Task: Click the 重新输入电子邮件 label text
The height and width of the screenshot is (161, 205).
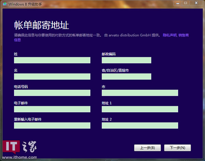Action: [x=28, y=119]
